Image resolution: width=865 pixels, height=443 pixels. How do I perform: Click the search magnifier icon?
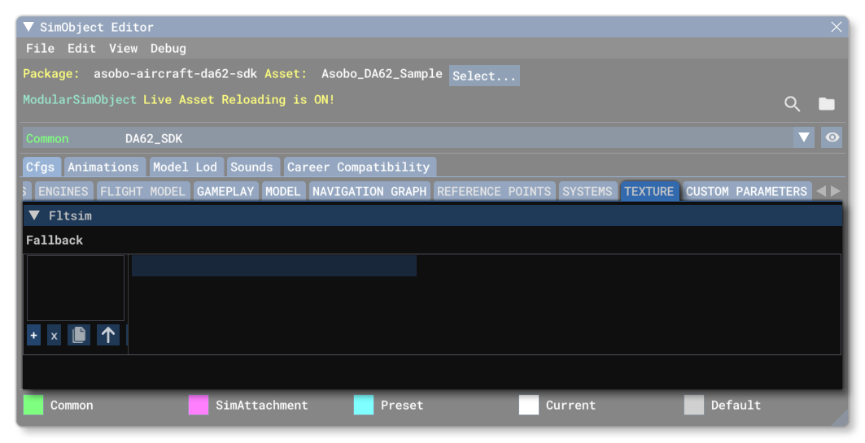pos(793,103)
